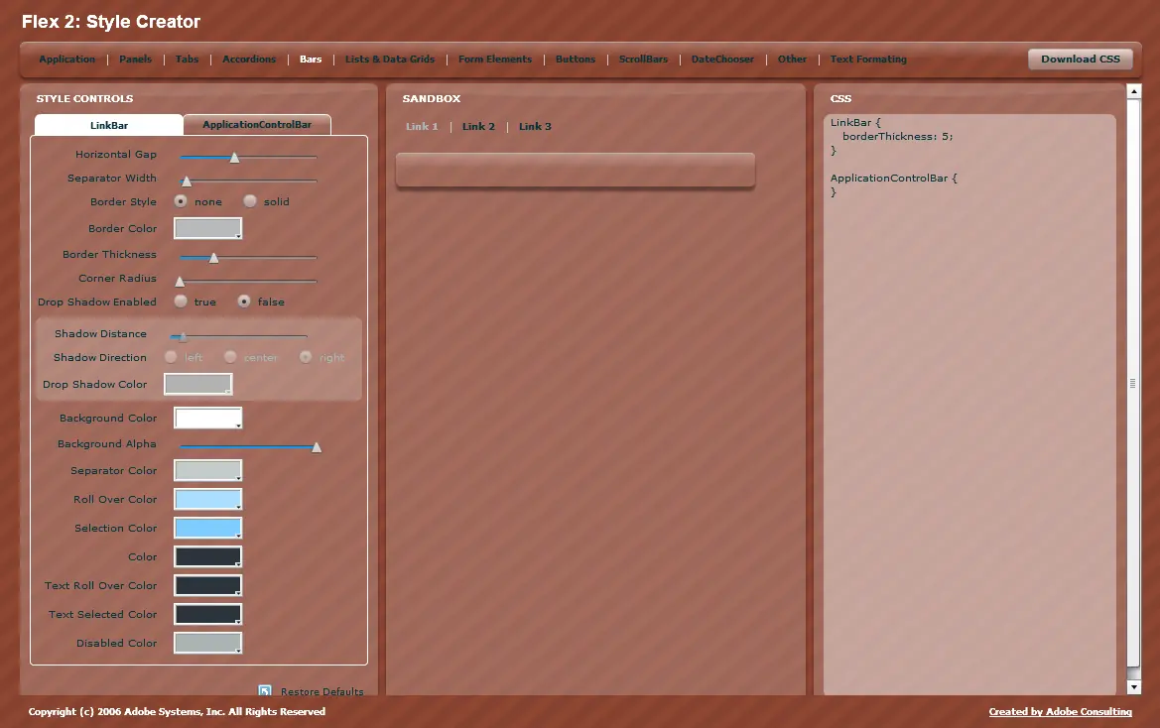Open the Text Formating menu item
This screenshot has width=1160, height=728.
tap(868, 60)
